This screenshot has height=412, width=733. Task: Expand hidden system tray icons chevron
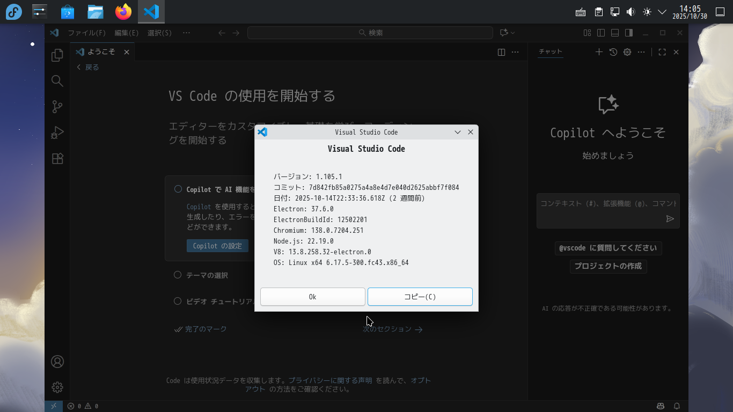pos(662,12)
